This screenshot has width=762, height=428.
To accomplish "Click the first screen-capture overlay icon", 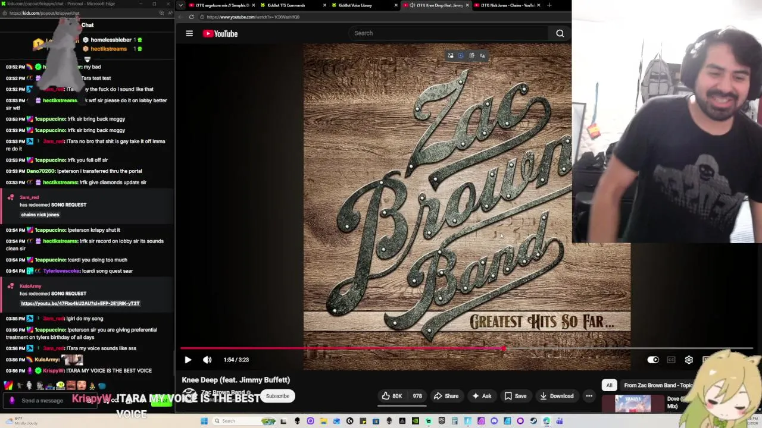I will pyautogui.click(x=451, y=56).
